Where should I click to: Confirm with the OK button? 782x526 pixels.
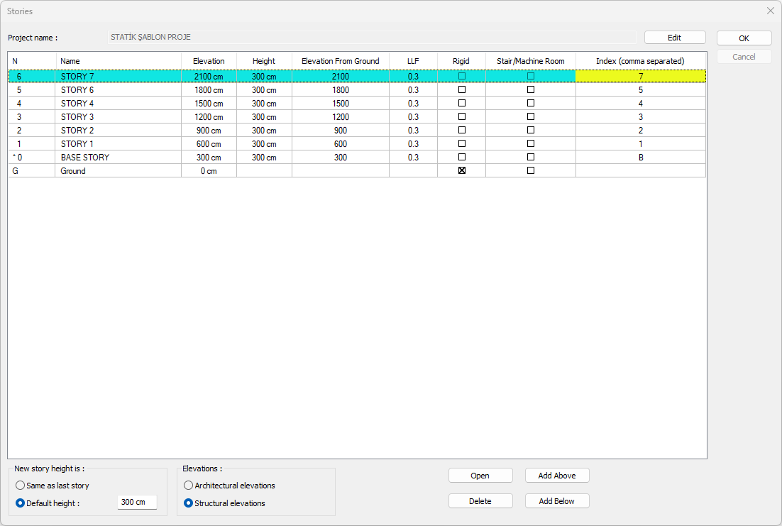(744, 38)
